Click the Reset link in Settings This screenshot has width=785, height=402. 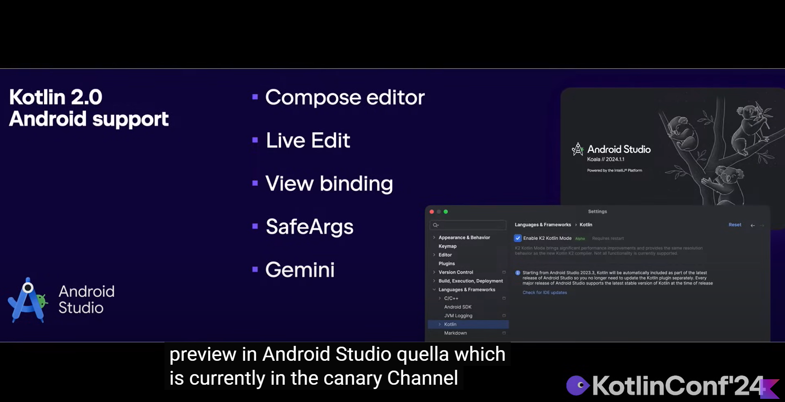(x=735, y=225)
